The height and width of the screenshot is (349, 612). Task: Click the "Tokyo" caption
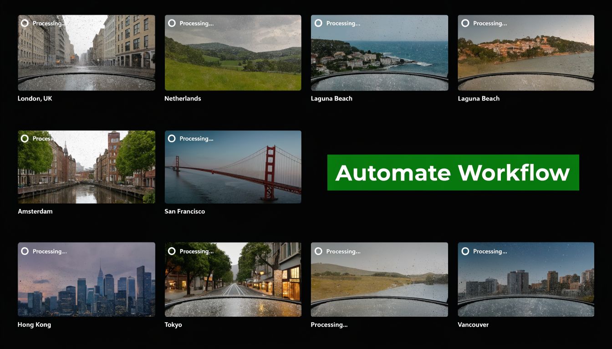coord(173,325)
